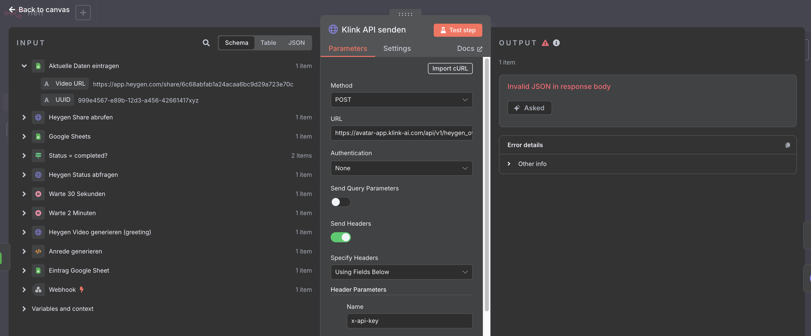
Task: Click the Google Sheets icon of Aktuelle Daten eintragen
Action: tap(38, 66)
